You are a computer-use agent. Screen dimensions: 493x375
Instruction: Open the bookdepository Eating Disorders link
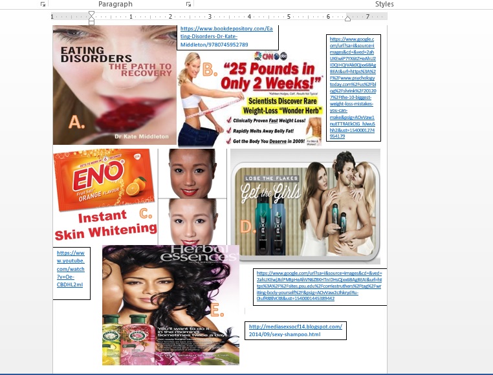click(226, 36)
